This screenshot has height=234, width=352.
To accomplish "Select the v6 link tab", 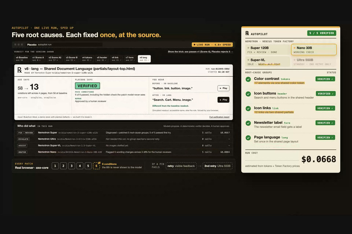I will [x=116, y=59].
